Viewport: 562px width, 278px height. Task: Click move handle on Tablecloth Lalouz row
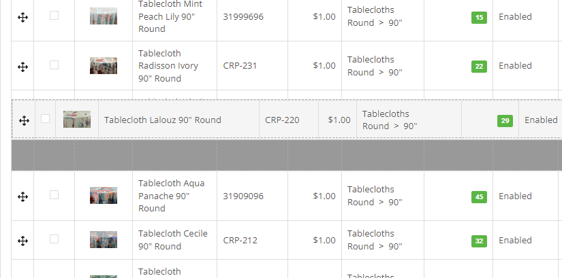24,120
